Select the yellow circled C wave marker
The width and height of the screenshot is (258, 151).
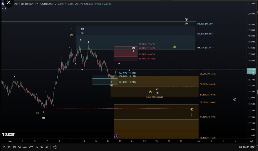[192, 109]
